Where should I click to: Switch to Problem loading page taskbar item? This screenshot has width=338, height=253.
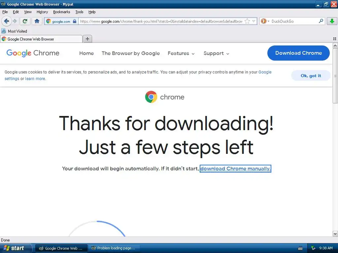pyautogui.click(x=114, y=248)
